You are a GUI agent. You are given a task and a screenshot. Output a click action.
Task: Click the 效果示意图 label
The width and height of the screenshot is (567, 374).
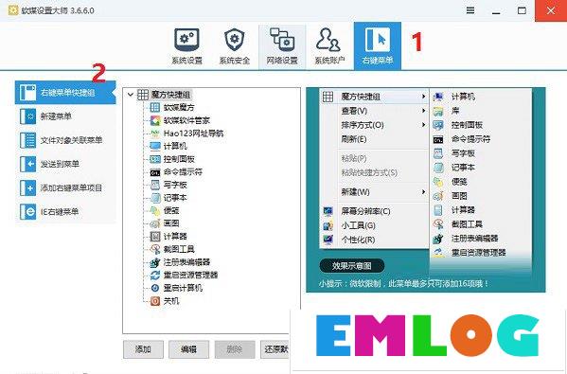click(352, 266)
